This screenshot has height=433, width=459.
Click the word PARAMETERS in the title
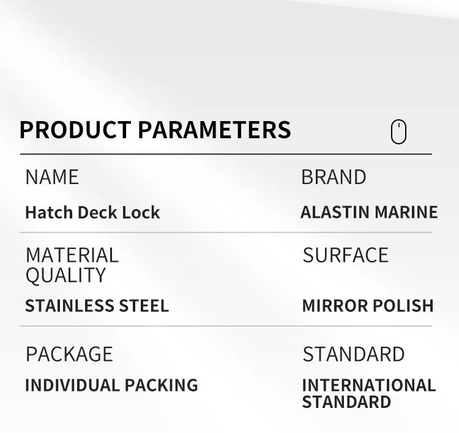pos(214,130)
